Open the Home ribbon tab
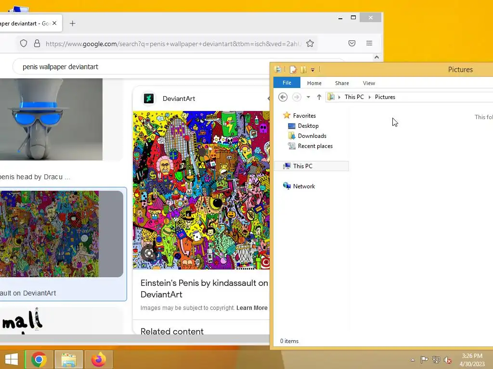 314,83
